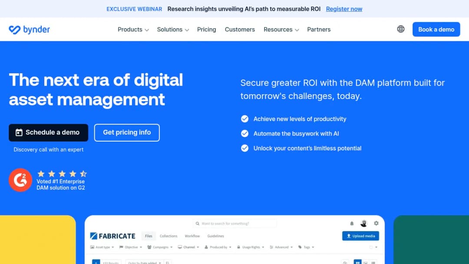Viewport: 469px width, 264px height.
Task: Click checkmark beside Automate the busywork with AI
Action: click(244, 134)
